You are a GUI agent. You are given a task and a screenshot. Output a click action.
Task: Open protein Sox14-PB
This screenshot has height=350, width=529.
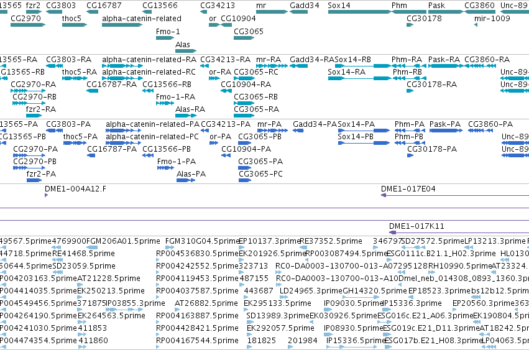[356, 137]
